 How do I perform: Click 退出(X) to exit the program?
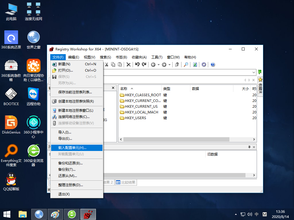click(77, 194)
